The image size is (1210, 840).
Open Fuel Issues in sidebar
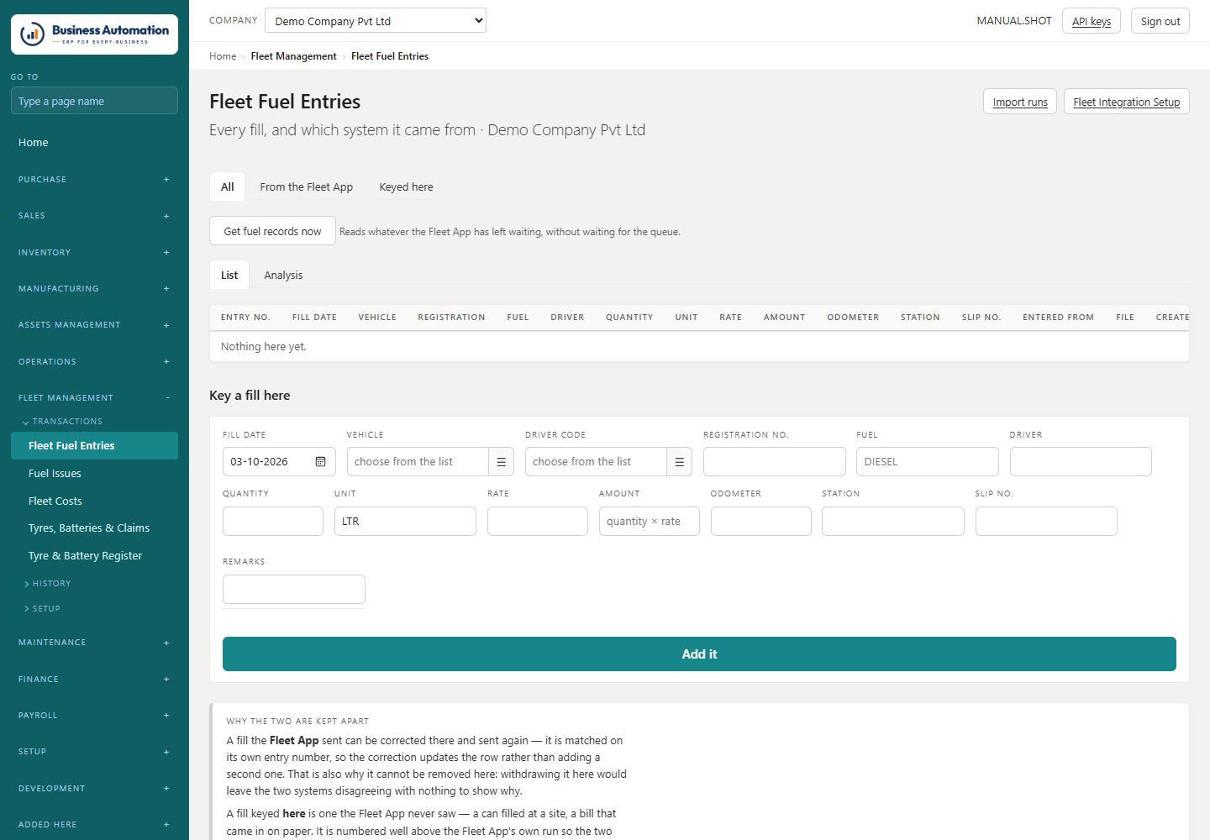pyautogui.click(x=94, y=474)
